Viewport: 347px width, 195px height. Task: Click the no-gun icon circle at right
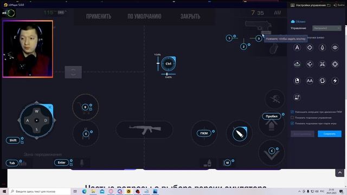275,99
